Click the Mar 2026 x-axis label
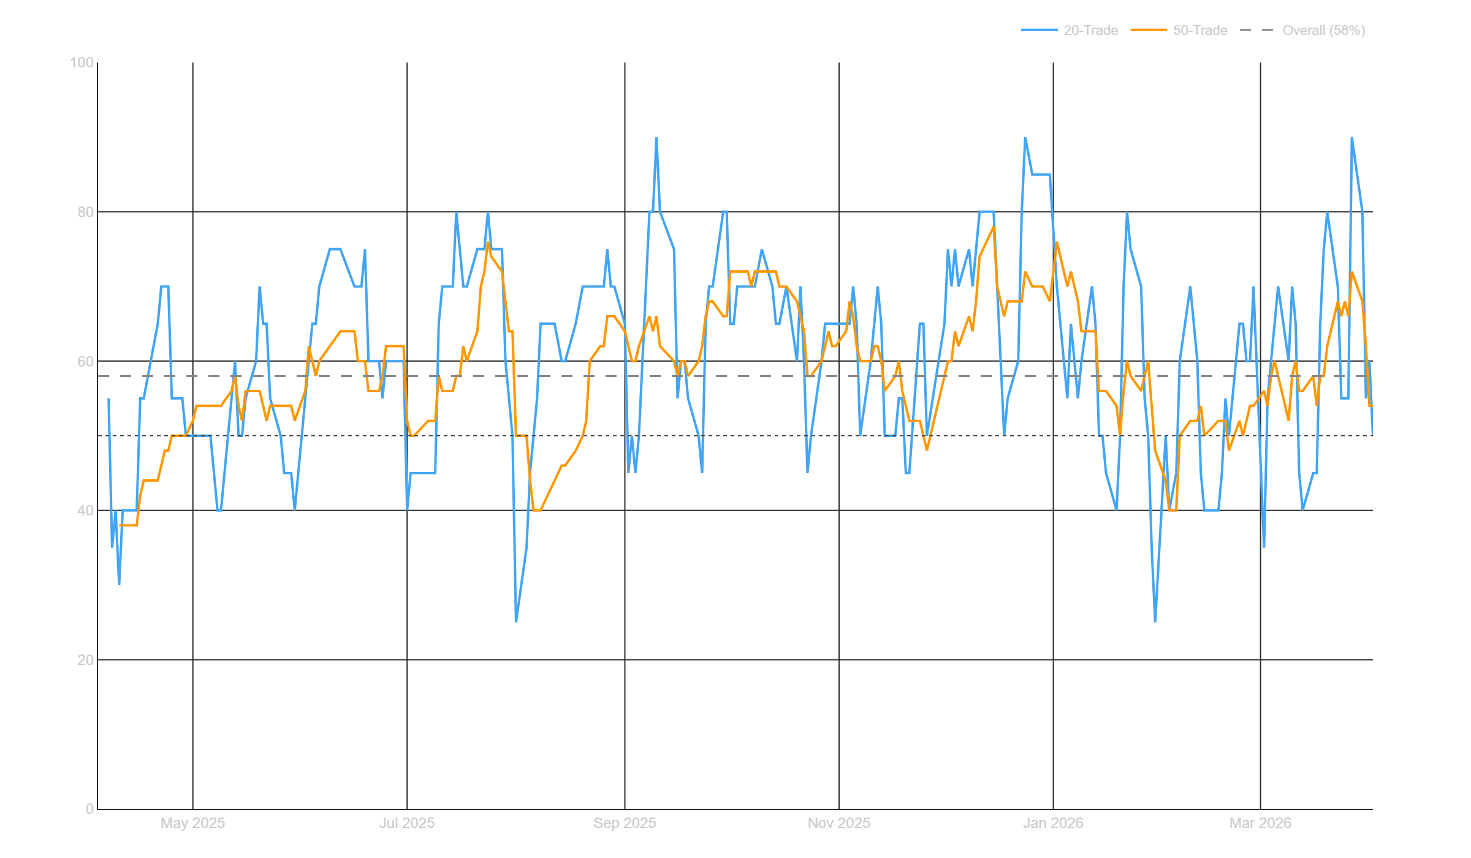 pyautogui.click(x=1260, y=823)
